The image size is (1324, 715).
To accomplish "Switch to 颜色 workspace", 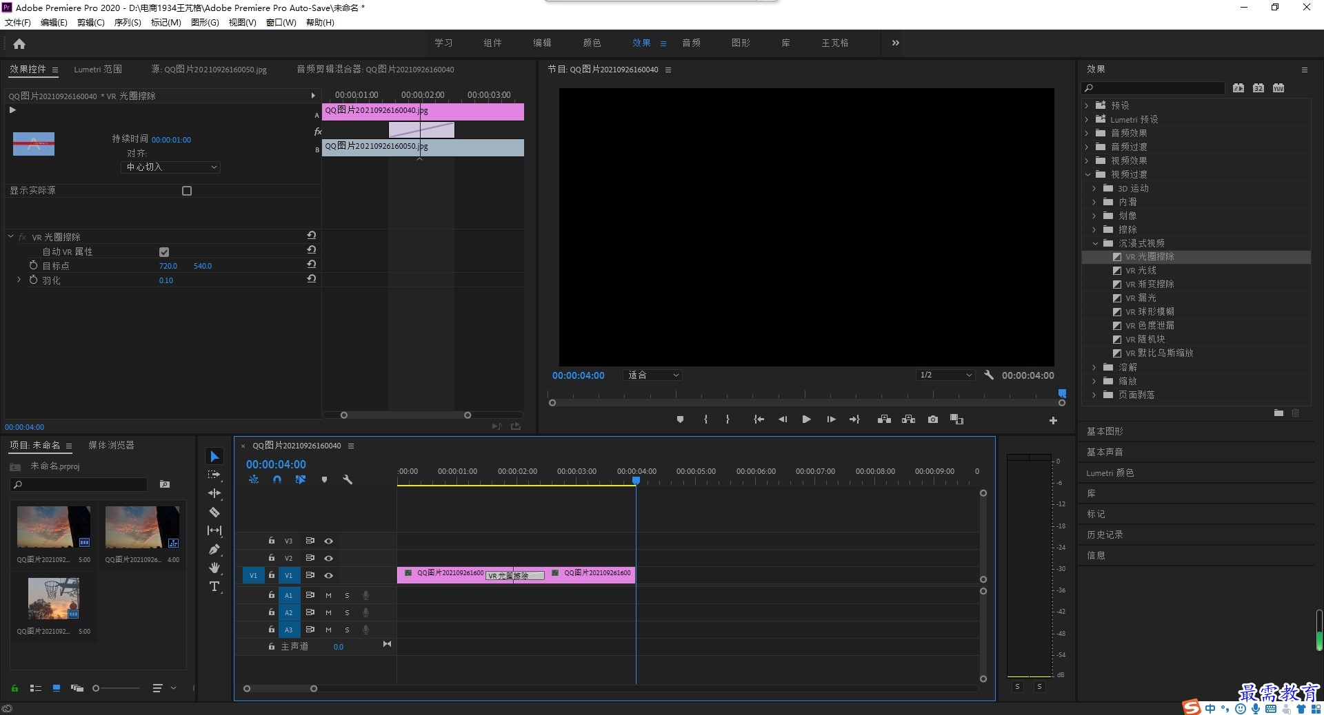I will 592,43.
